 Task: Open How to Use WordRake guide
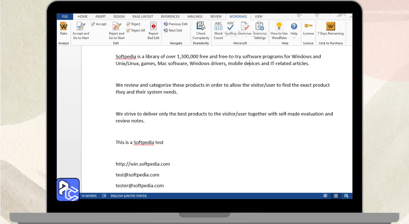click(279, 30)
